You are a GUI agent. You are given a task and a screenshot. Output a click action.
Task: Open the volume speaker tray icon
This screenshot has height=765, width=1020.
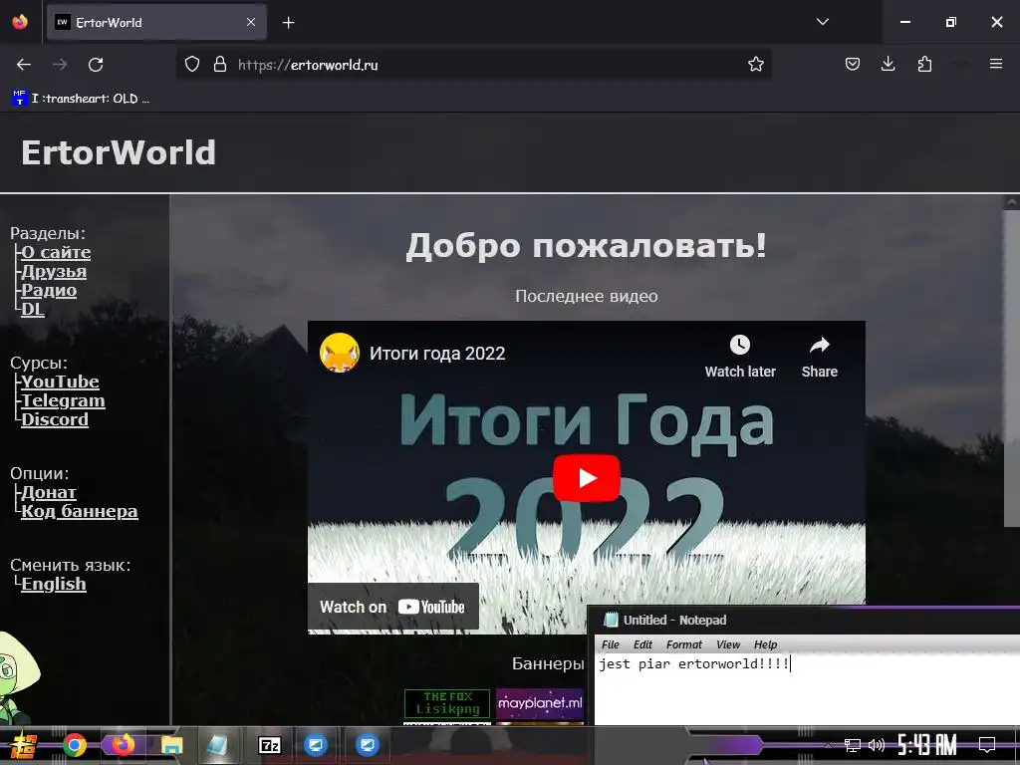coord(877,745)
